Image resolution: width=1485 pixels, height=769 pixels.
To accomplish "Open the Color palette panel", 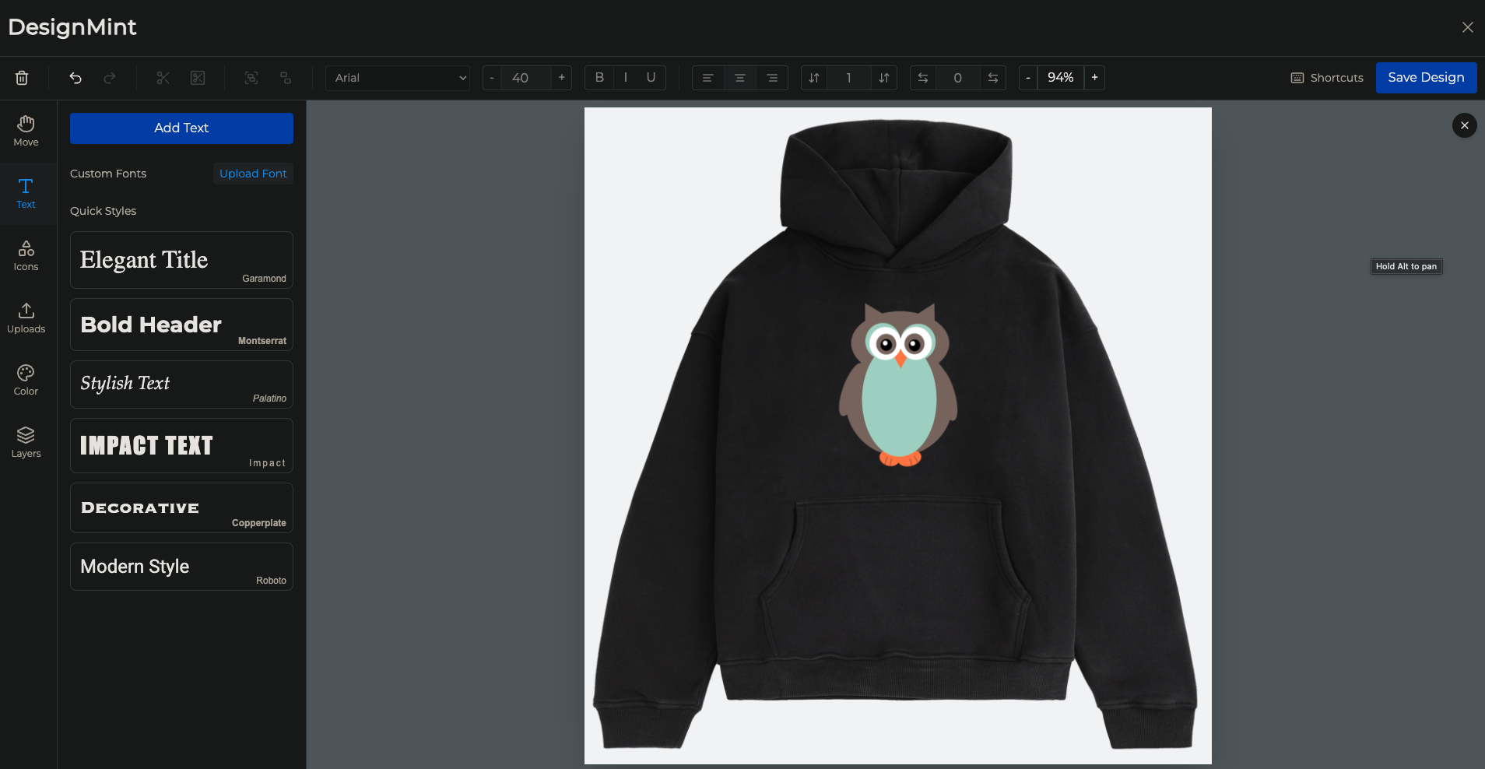I will pyautogui.click(x=26, y=380).
